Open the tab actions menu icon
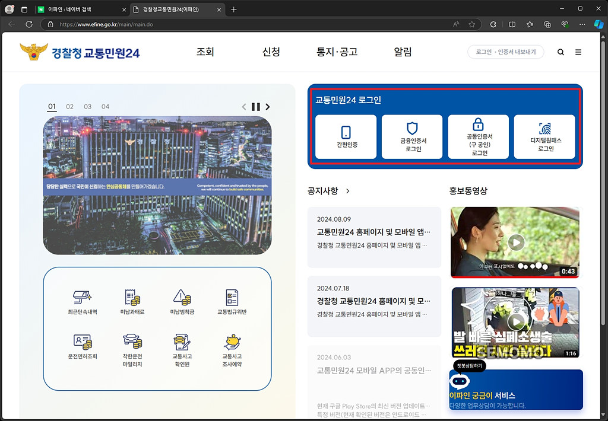The image size is (608, 421). pos(24,9)
